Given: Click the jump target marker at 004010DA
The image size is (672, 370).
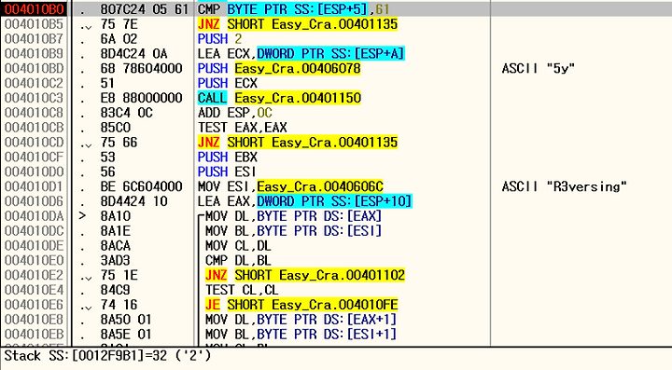Looking at the screenshot, I should click(x=83, y=216).
